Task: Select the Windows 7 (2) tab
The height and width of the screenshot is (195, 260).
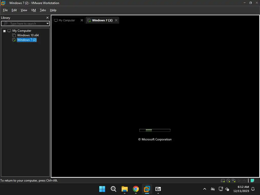Action: 102,20
